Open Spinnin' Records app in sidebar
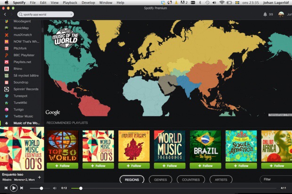This screenshot has height=194, width=292. [26, 89]
